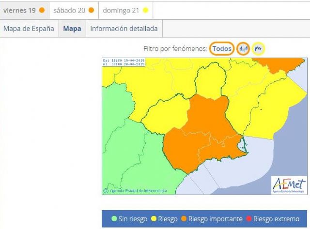
Task: Click the yellow Riesgo legend dot
Action: coord(155,219)
